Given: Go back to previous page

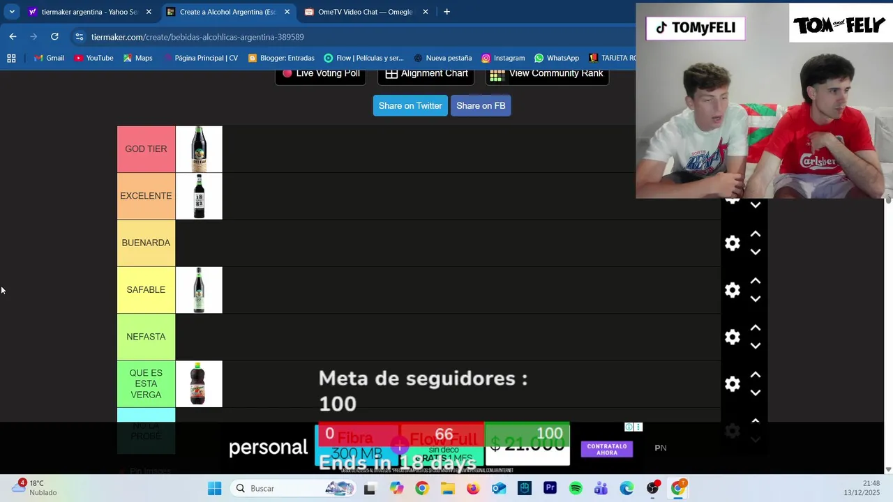Looking at the screenshot, I should click(13, 37).
